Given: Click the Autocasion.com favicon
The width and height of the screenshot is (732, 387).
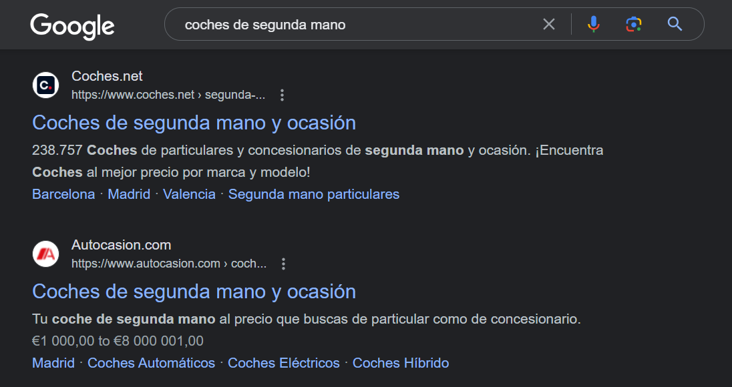Looking at the screenshot, I should (x=45, y=254).
